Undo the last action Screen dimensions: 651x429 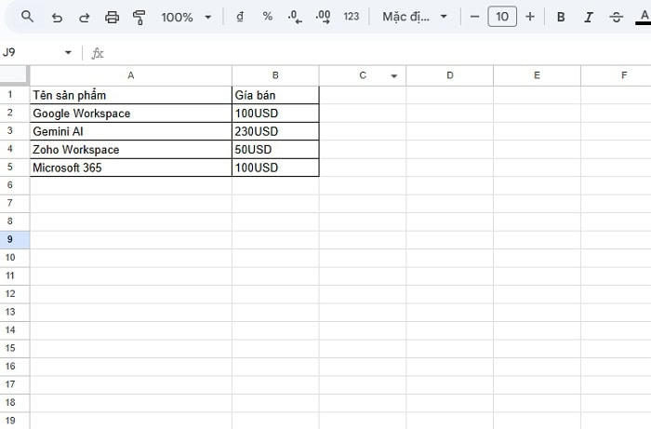click(57, 17)
